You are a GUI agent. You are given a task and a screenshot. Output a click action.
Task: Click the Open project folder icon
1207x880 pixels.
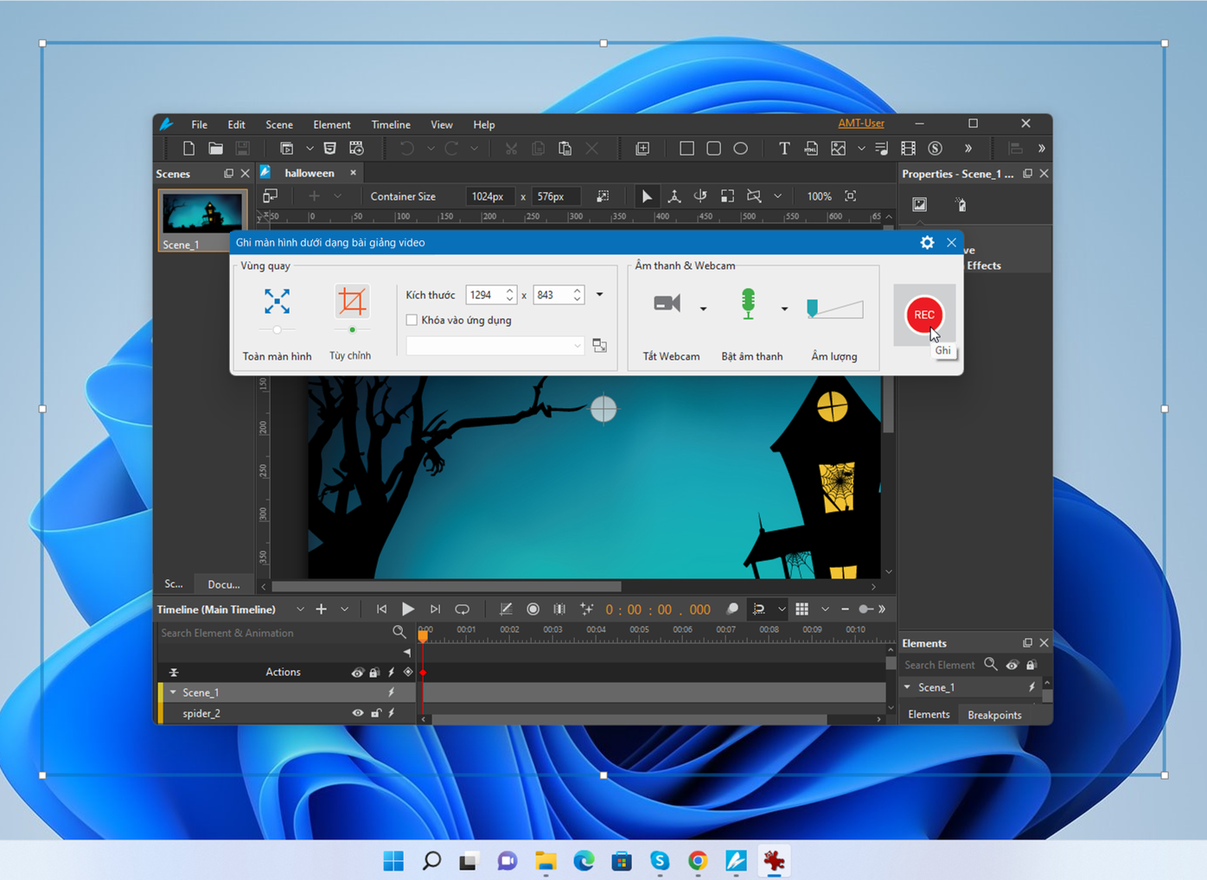click(215, 149)
